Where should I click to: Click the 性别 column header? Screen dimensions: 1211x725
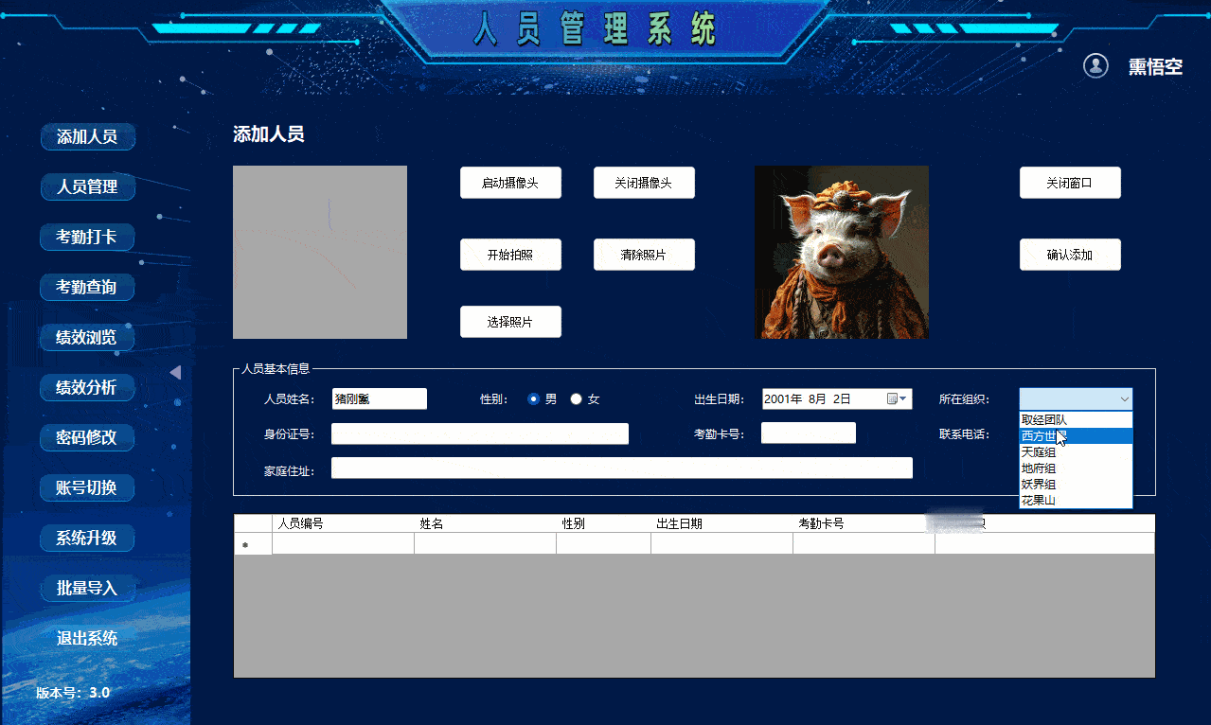[x=603, y=523]
